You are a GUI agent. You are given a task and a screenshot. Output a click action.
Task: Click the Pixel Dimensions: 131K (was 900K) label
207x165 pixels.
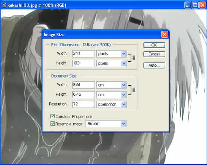[x=81, y=45]
